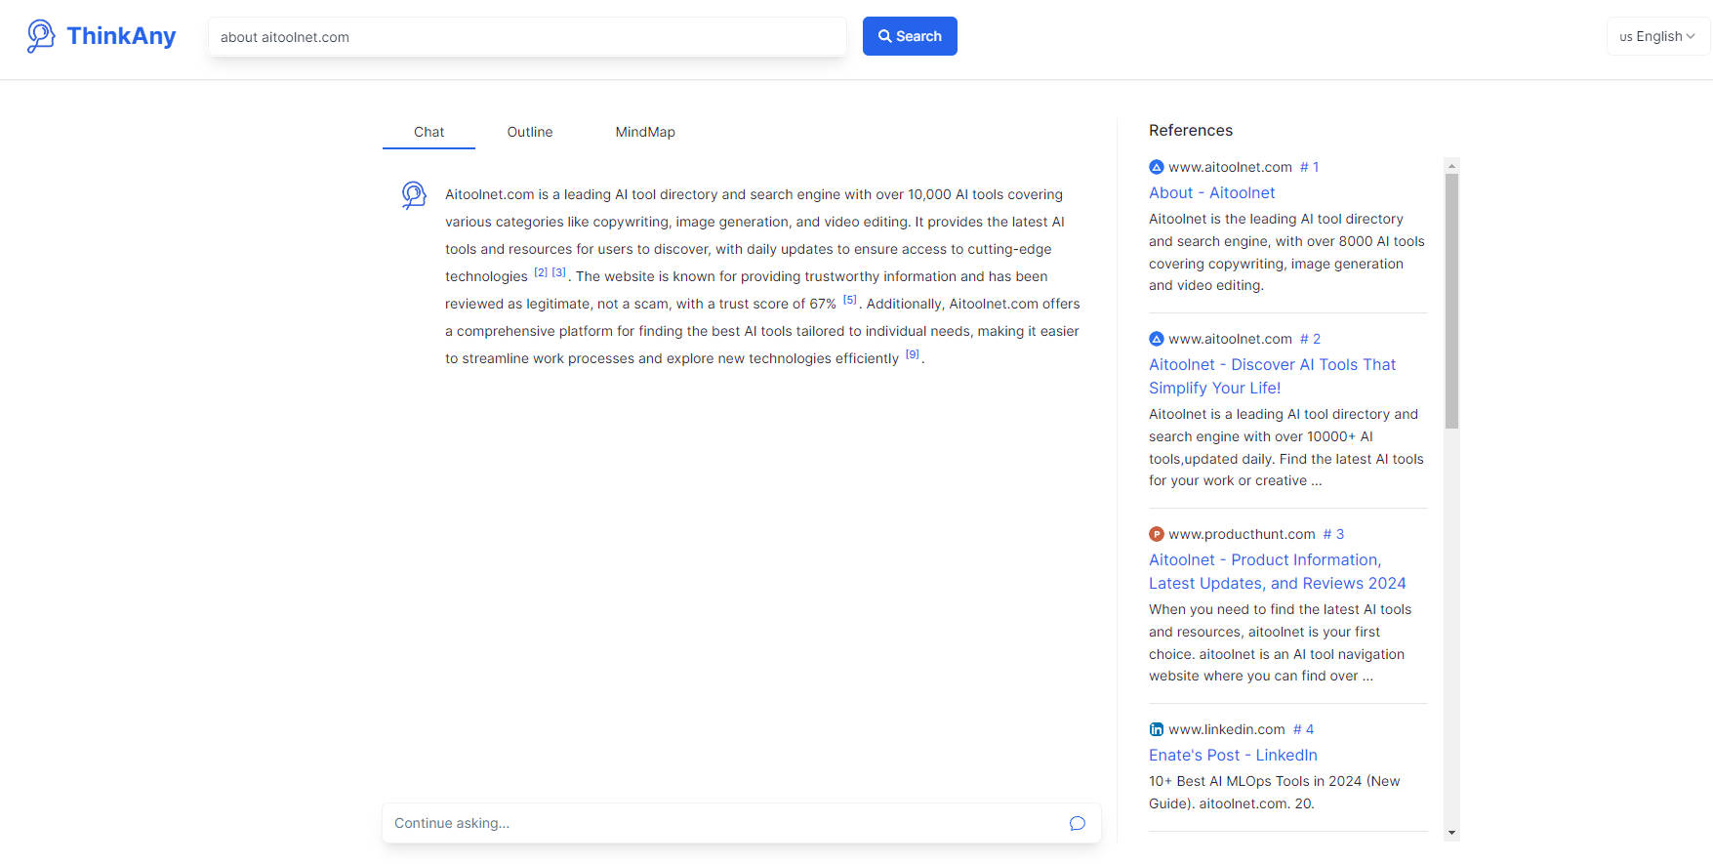Click the assistant avatar icon beside the answer
This screenshot has height=864, width=1713.
coord(414,195)
